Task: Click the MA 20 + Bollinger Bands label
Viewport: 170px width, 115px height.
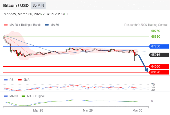Action: point(25,25)
